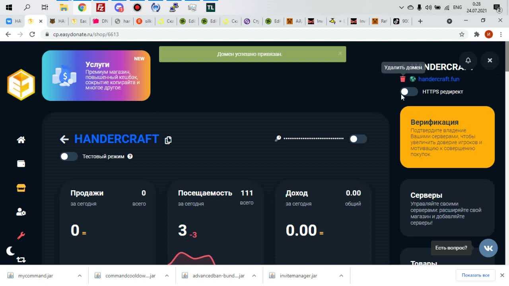The width and height of the screenshot is (509, 286).
Task: Open the Верификация card
Action: (x=447, y=137)
